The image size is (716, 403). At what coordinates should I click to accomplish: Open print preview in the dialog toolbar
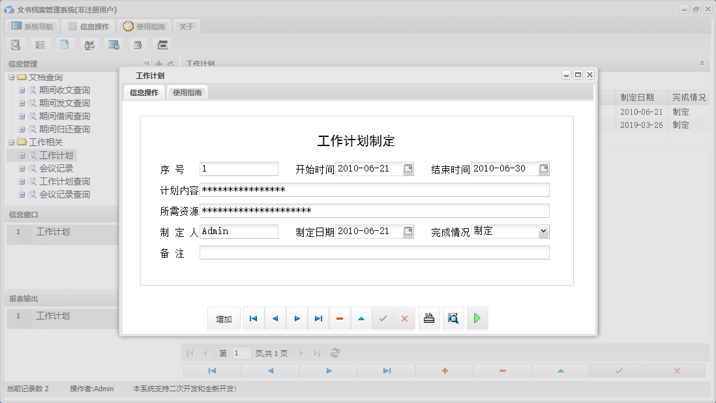click(x=453, y=318)
